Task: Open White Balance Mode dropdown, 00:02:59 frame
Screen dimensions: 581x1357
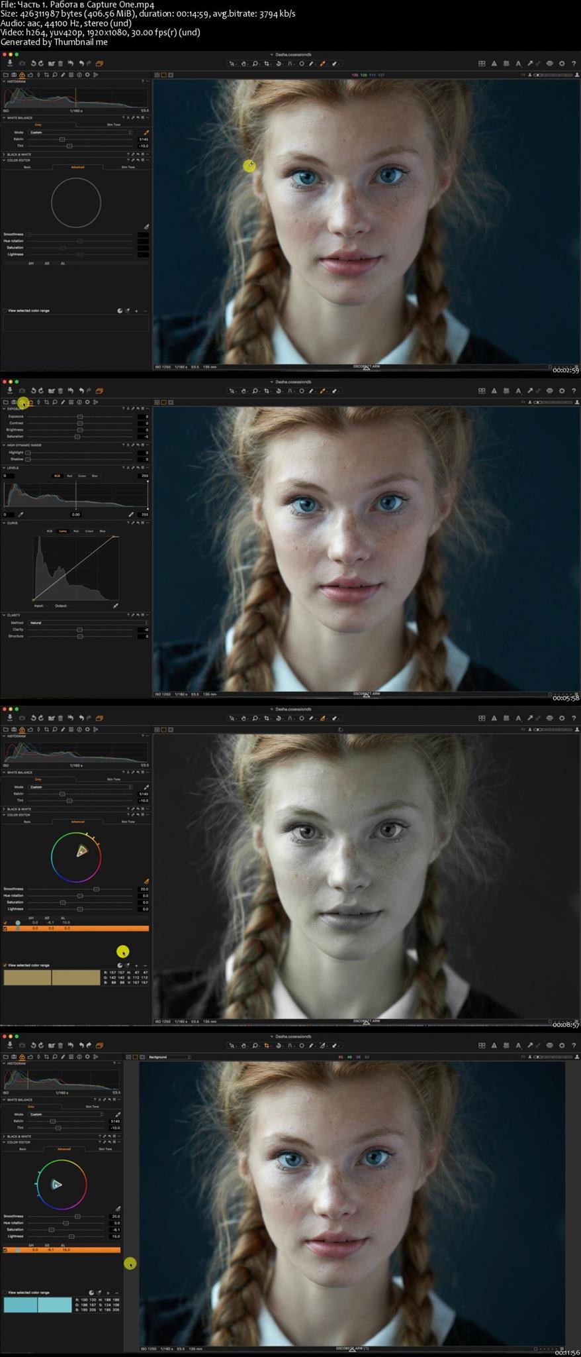Action: [81, 133]
